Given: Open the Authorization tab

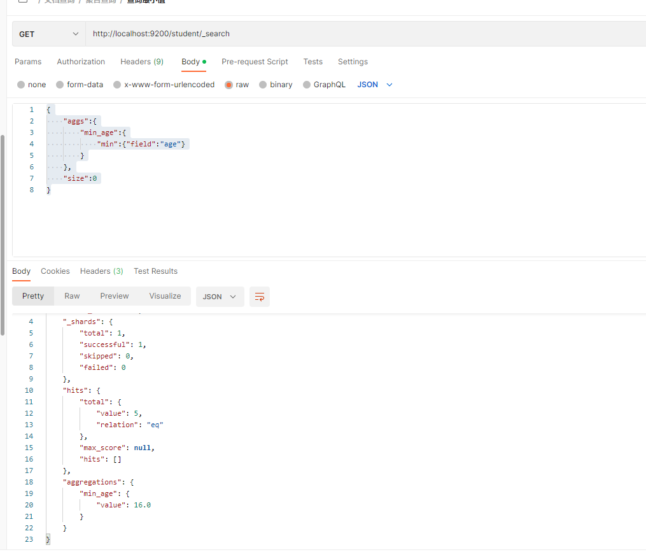Looking at the screenshot, I should point(81,62).
